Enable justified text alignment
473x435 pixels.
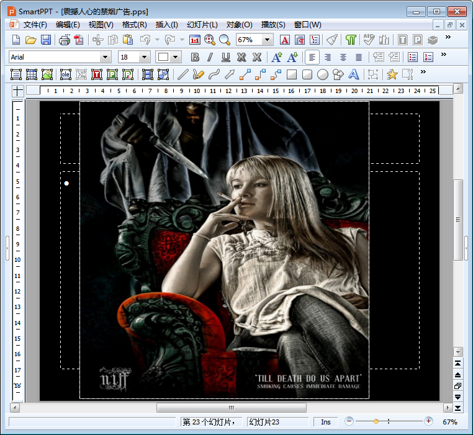coord(358,57)
